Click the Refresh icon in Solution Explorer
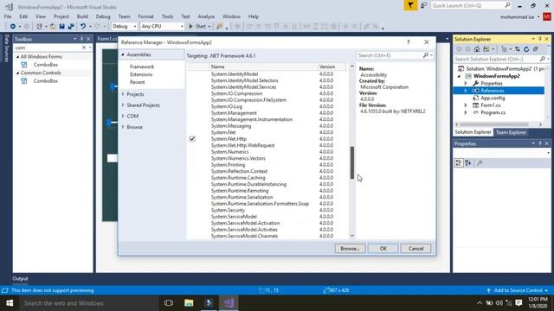554x311 pixels. [x=526, y=49]
